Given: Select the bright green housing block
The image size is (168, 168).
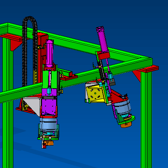Looking at the screenshot, I should 50,79.
